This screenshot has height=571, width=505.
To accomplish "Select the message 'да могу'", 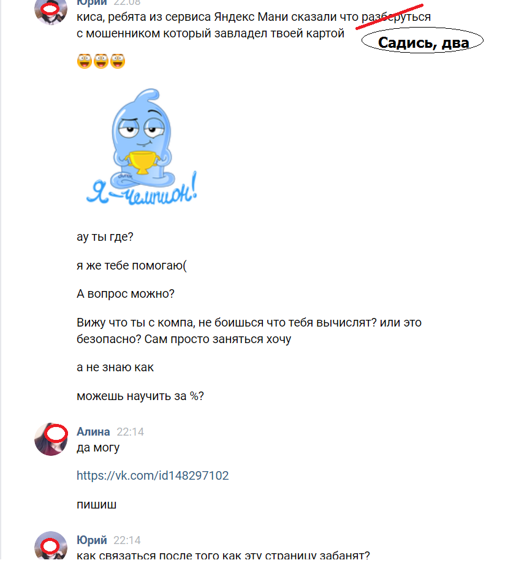I will pyautogui.click(x=98, y=448).
